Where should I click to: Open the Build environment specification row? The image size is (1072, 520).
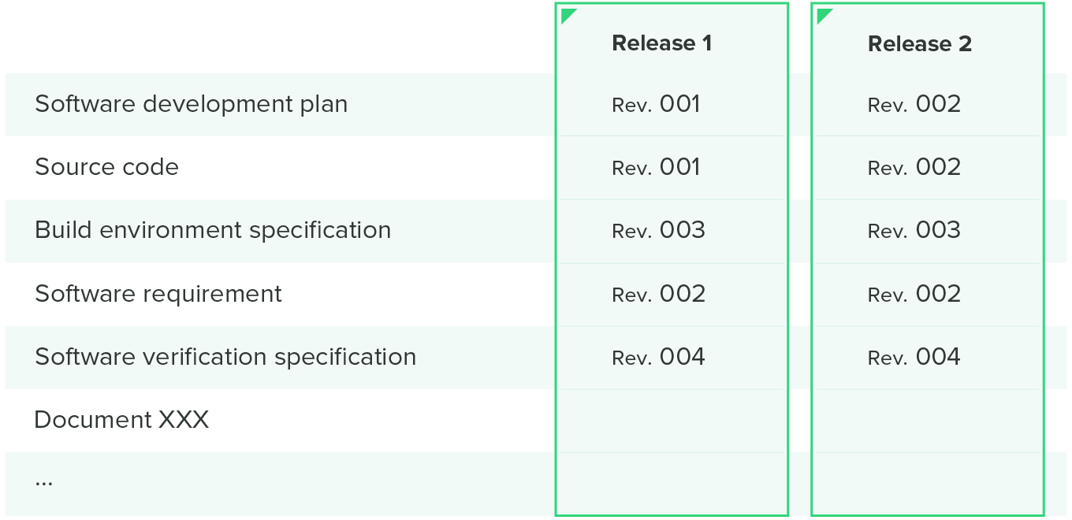(x=213, y=230)
